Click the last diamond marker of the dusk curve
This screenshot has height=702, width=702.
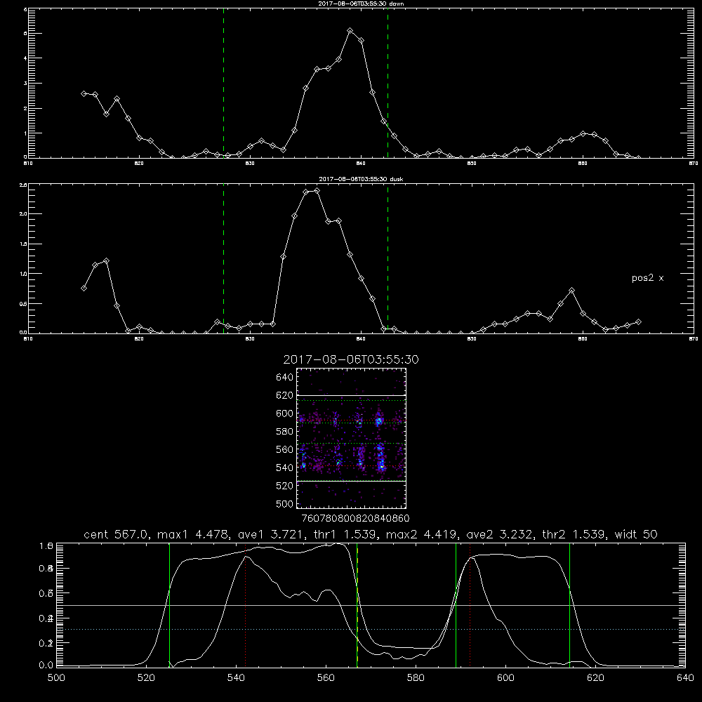tap(638, 322)
